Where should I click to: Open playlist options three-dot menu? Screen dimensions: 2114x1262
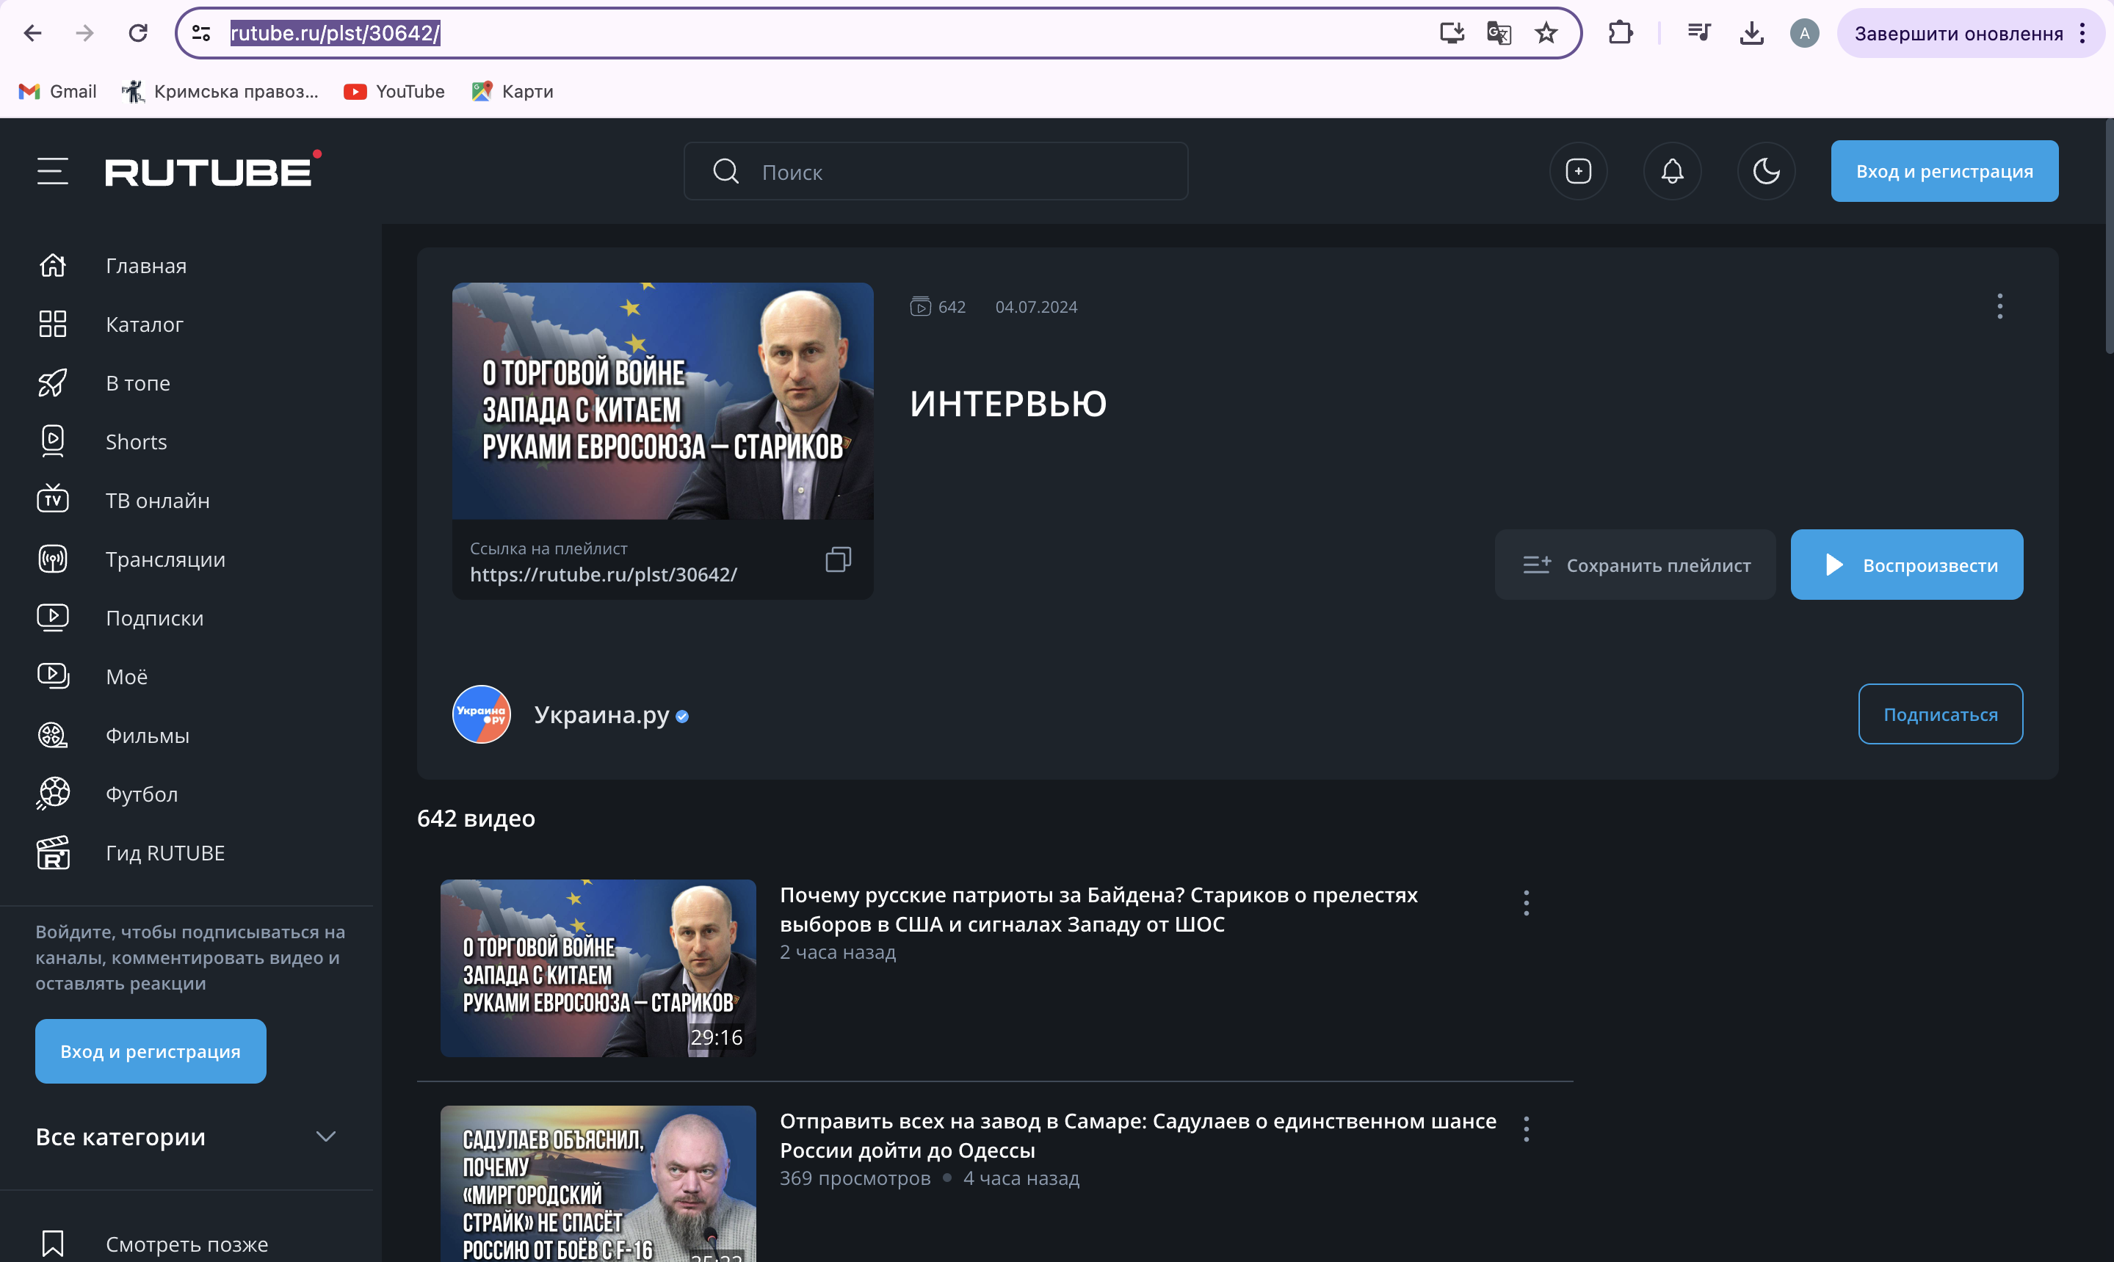[1999, 306]
